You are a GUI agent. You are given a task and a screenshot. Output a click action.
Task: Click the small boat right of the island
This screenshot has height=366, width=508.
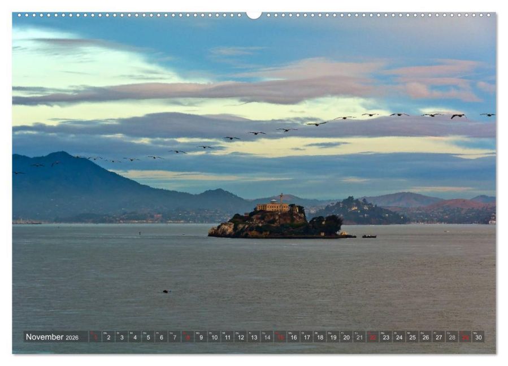click(x=369, y=236)
